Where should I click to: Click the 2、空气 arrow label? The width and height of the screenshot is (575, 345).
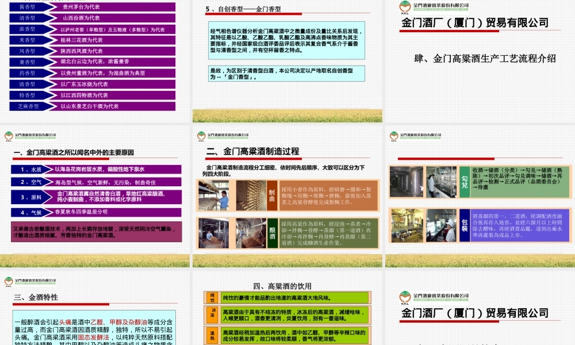coord(32,182)
